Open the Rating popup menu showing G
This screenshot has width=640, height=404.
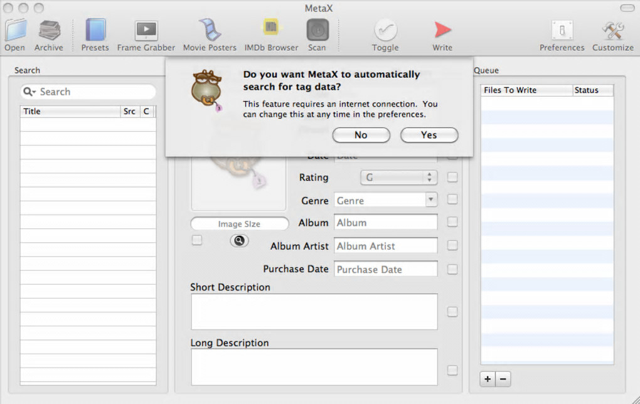pyautogui.click(x=399, y=177)
